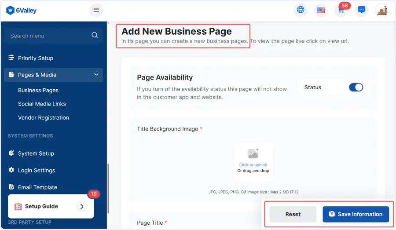Open the US flag language selector
This screenshot has width=396, height=230.
(321, 10)
